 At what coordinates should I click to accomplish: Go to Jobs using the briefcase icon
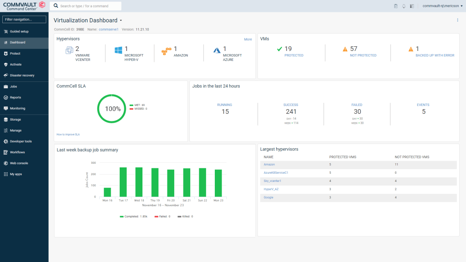pos(5,86)
